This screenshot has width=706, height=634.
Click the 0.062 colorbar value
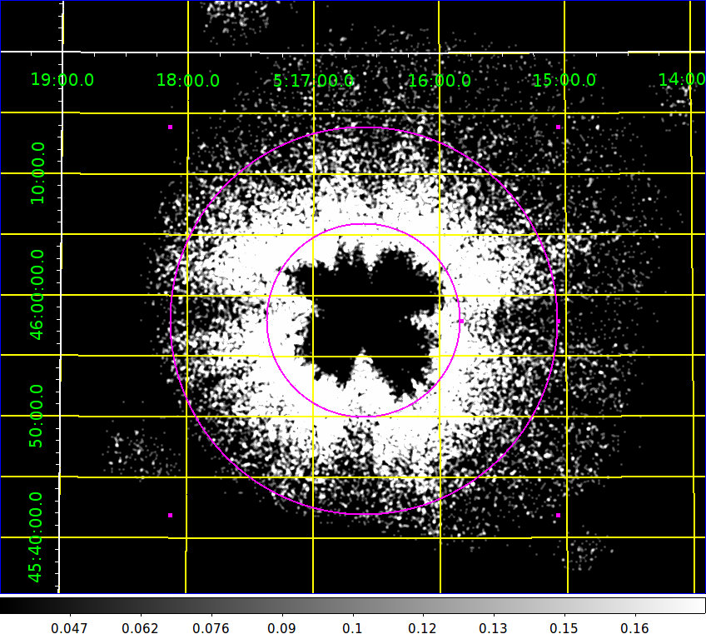[140, 627]
